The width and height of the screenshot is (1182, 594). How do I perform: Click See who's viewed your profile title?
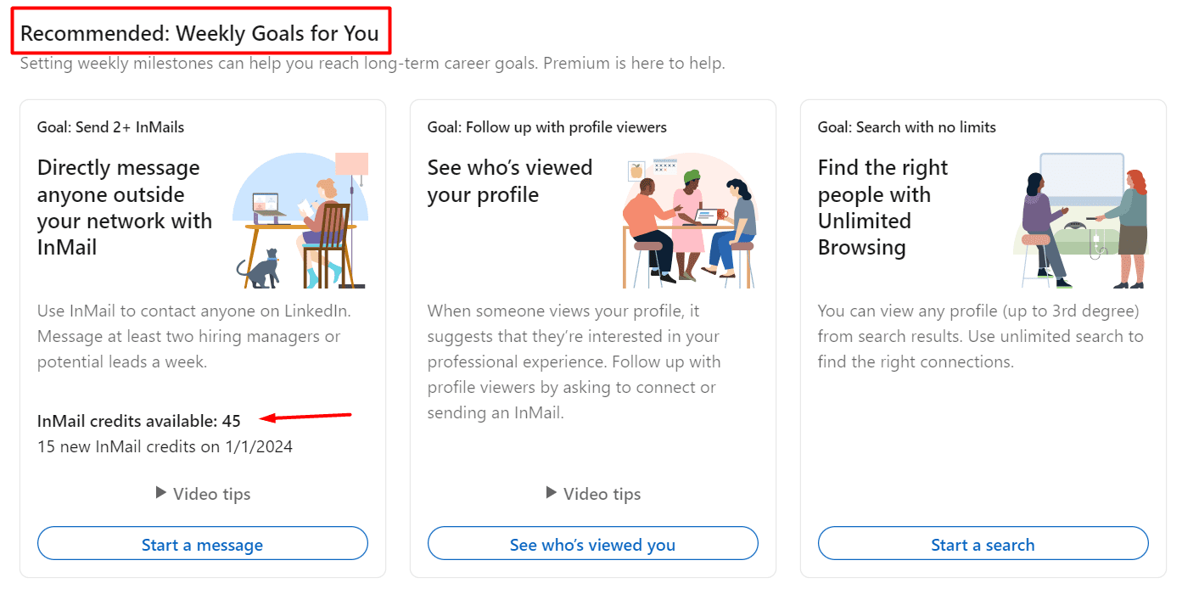tap(510, 181)
